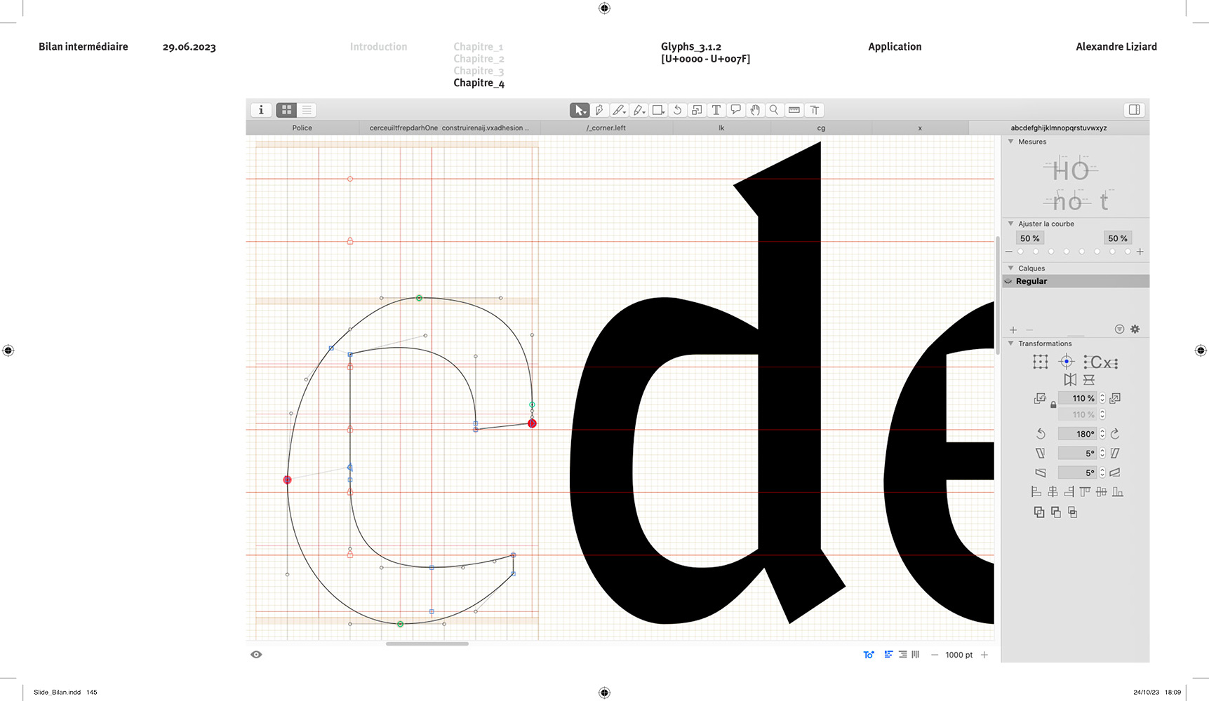Click the rotate clockwise arrow icon
The width and height of the screenshot is (1209, 701).
(x=1115, y=434)
